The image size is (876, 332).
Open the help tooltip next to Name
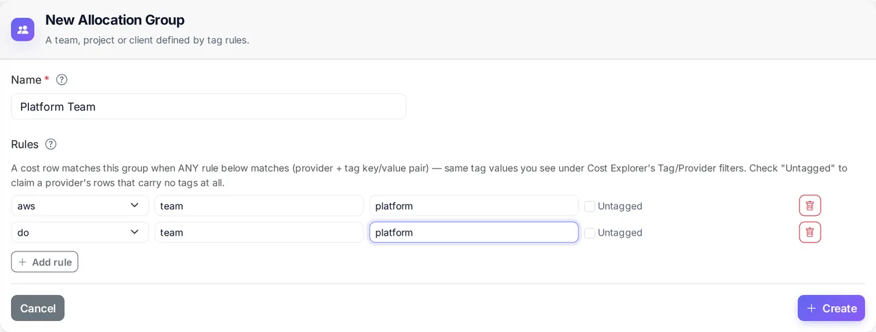coord(62,80)
